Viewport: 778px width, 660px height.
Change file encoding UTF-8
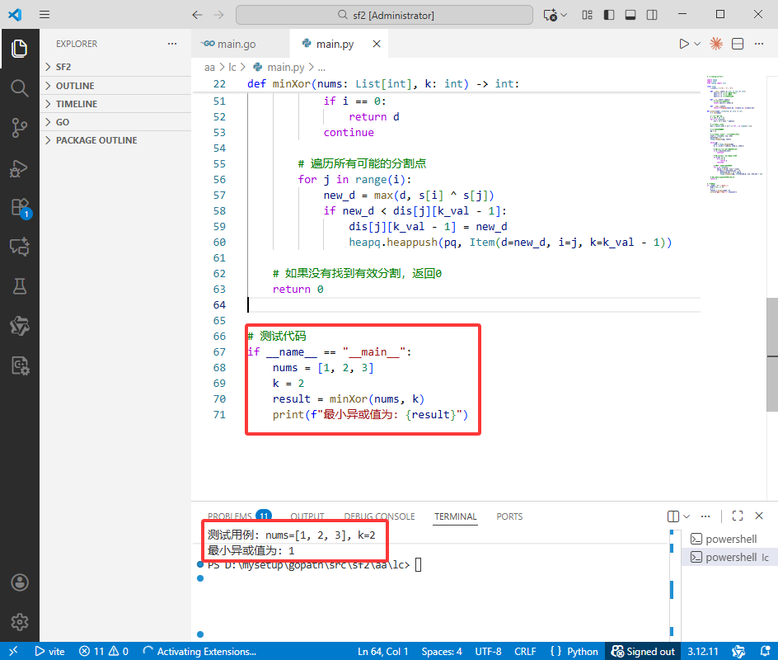(488, 651)
